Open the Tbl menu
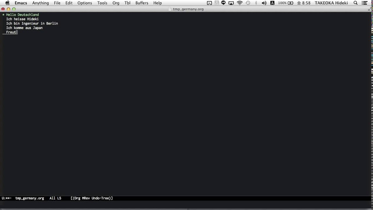The image size is (373, 210). (x=127, y=3)
